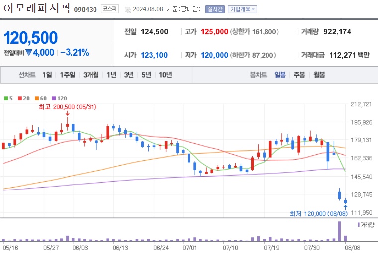Image resolution: width=378 pixels, height=253 pixels.
Task: Click the 전일 value 124,500
Action: tap(154, 32)
